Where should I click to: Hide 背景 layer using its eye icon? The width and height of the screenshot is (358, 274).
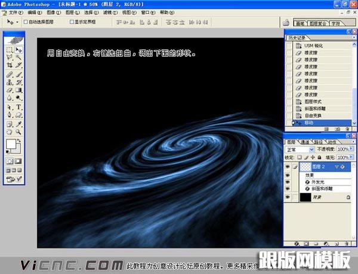288,197
